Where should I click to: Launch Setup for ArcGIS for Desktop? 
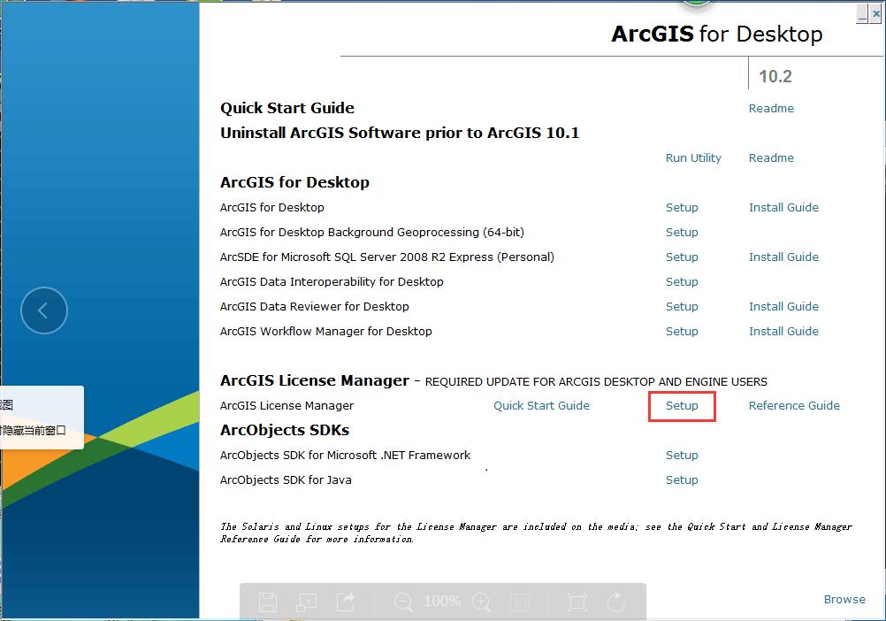682,208
